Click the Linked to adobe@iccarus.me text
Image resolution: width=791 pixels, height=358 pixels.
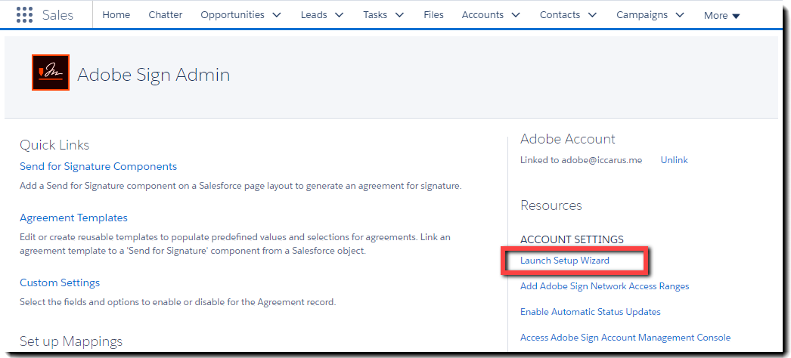(x=581, y=160)
